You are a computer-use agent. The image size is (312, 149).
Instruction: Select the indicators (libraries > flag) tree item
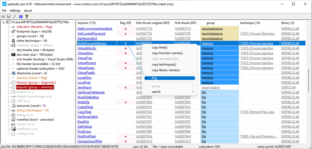34,27
